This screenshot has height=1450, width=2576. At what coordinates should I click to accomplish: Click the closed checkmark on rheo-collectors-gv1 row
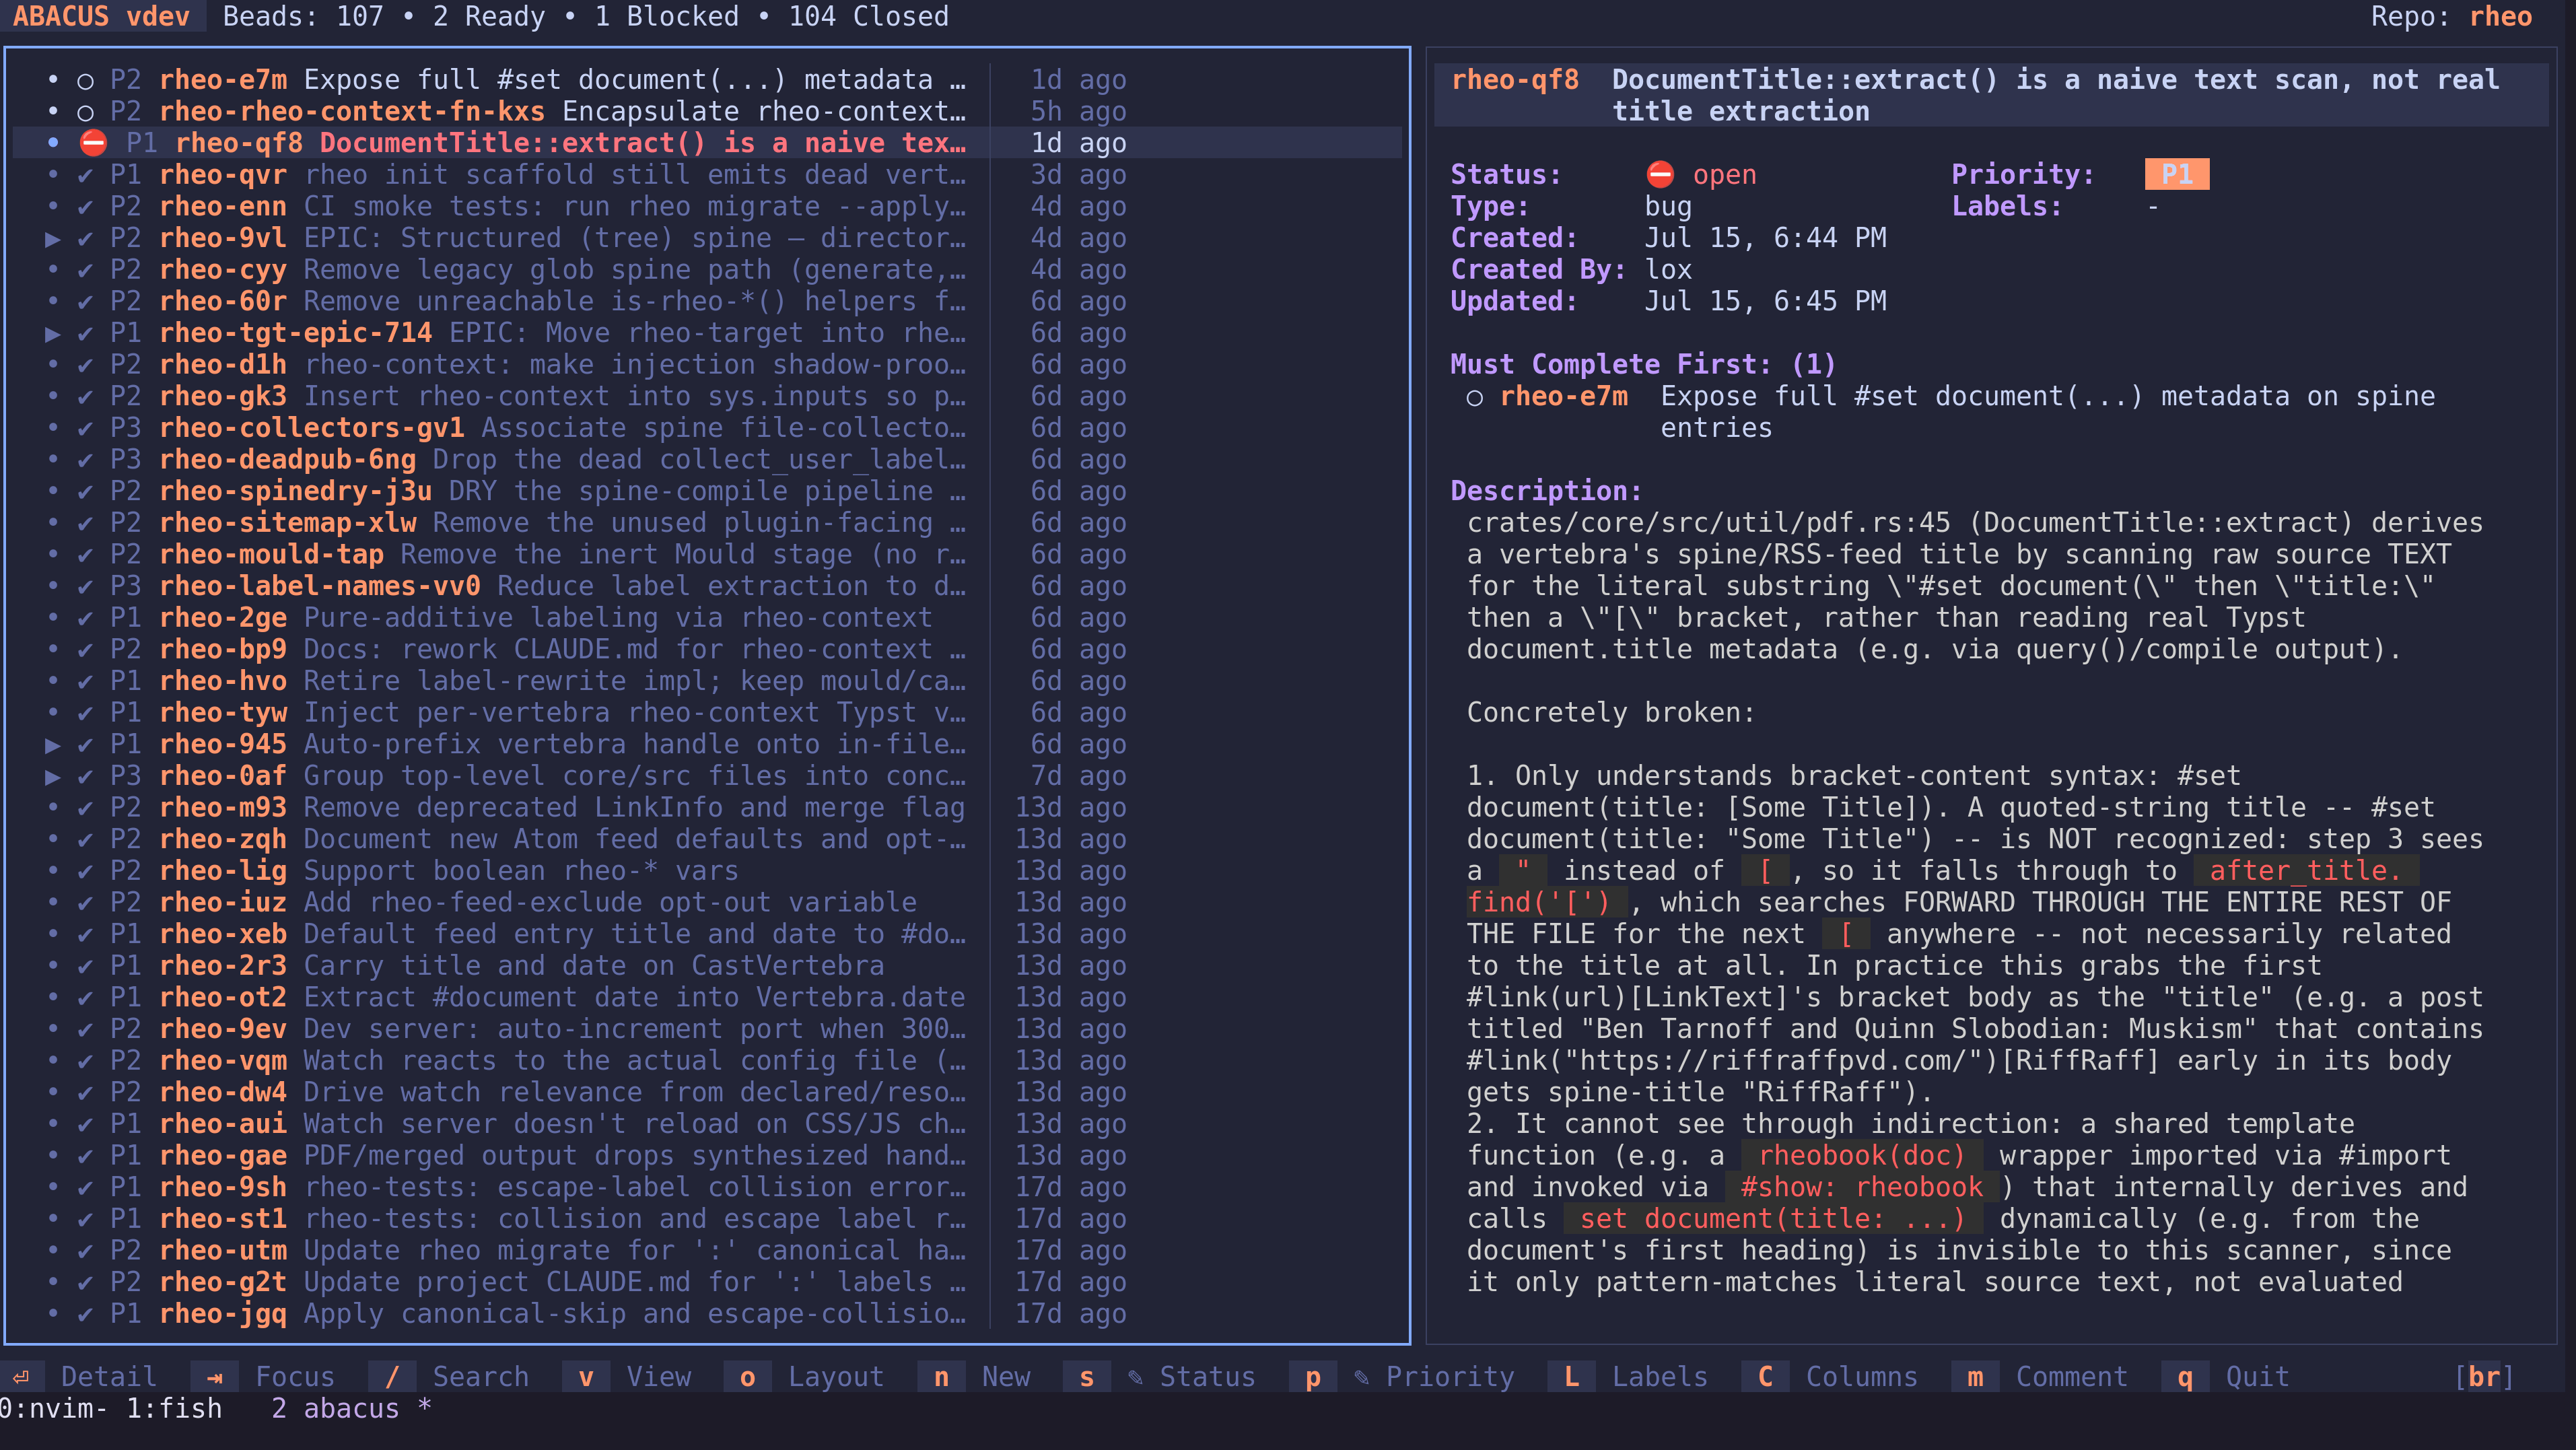point(86,428)
